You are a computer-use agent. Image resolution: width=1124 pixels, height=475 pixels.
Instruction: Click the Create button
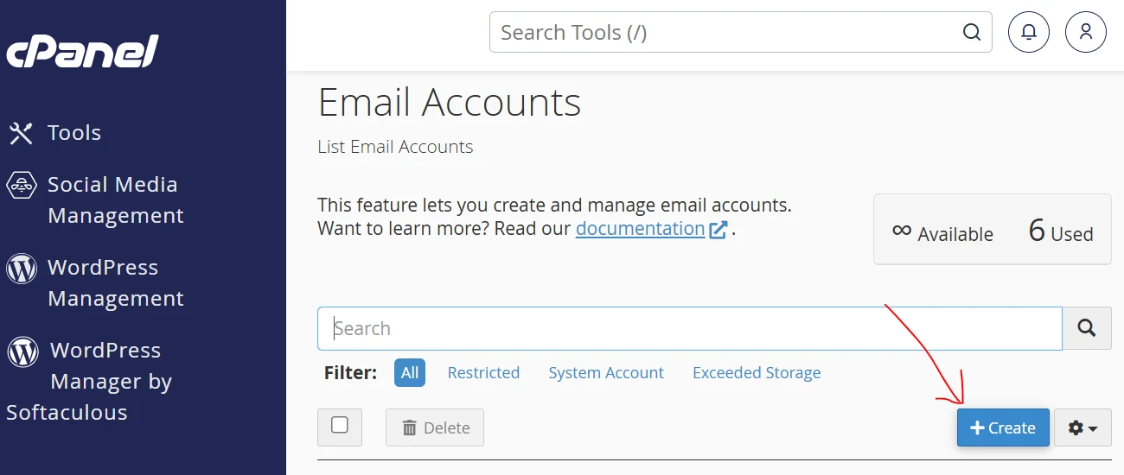(1003, 427)
